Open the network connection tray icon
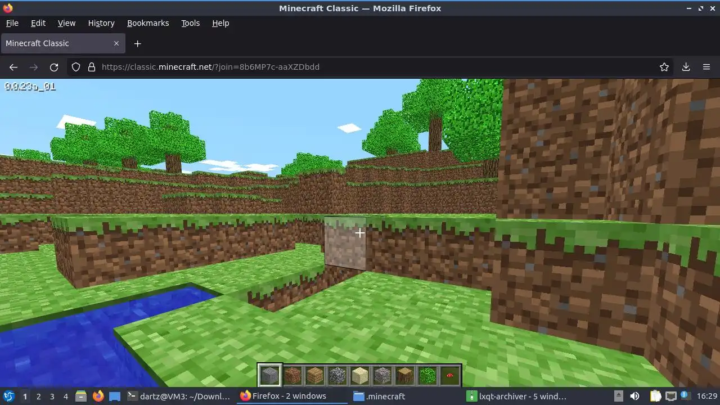This screenshot has height=405, width=720. 670,397
